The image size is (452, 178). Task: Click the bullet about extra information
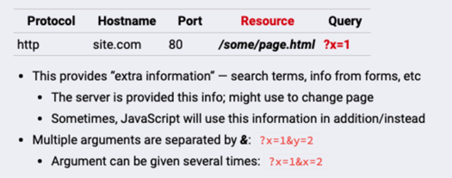[227, 76]
